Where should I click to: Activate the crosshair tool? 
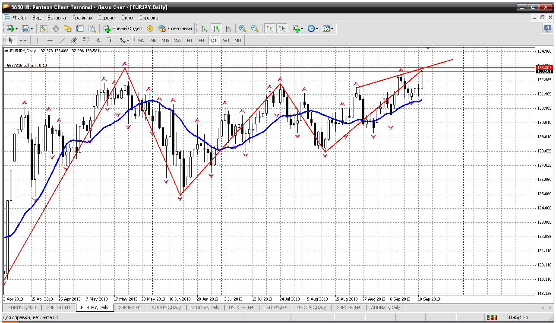23,40
